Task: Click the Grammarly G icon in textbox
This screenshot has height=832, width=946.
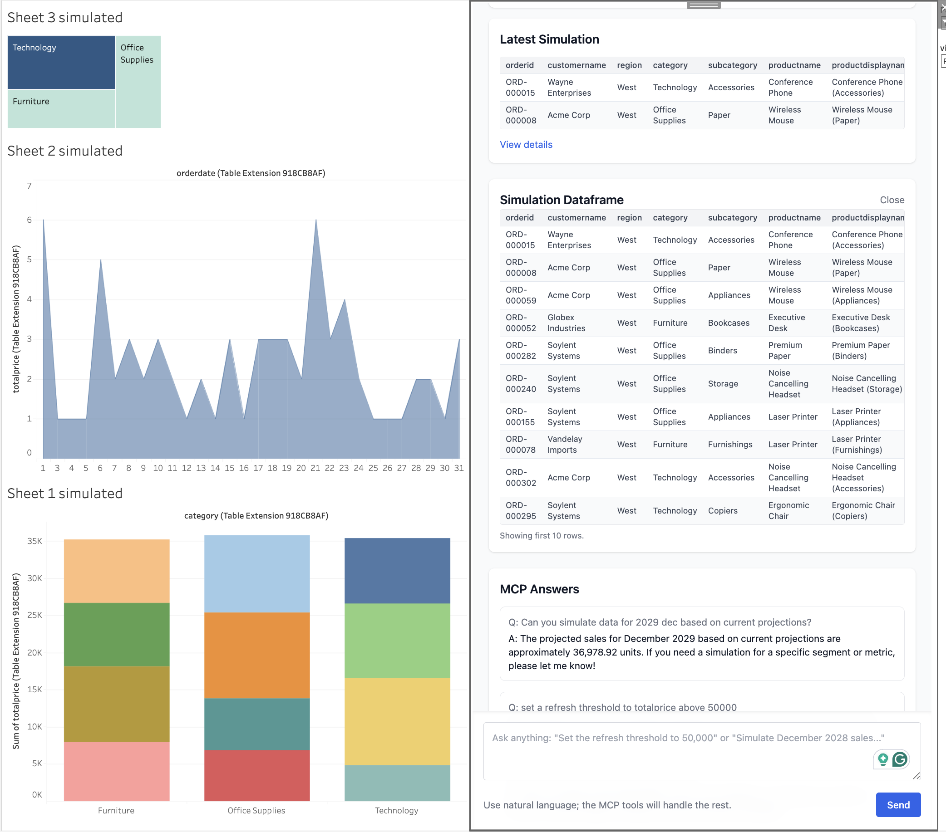Action: 900,759
